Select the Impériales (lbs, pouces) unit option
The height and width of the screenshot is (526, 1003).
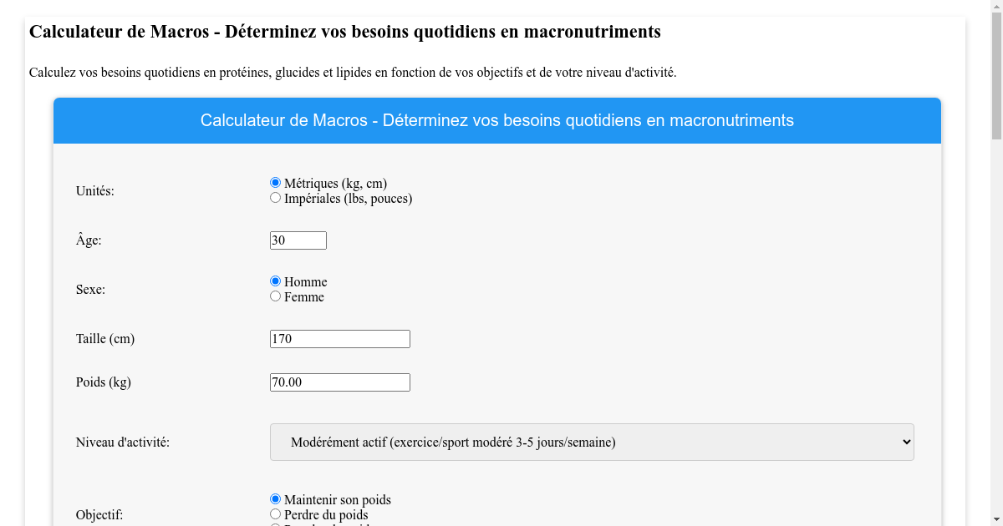click(275, 197)
